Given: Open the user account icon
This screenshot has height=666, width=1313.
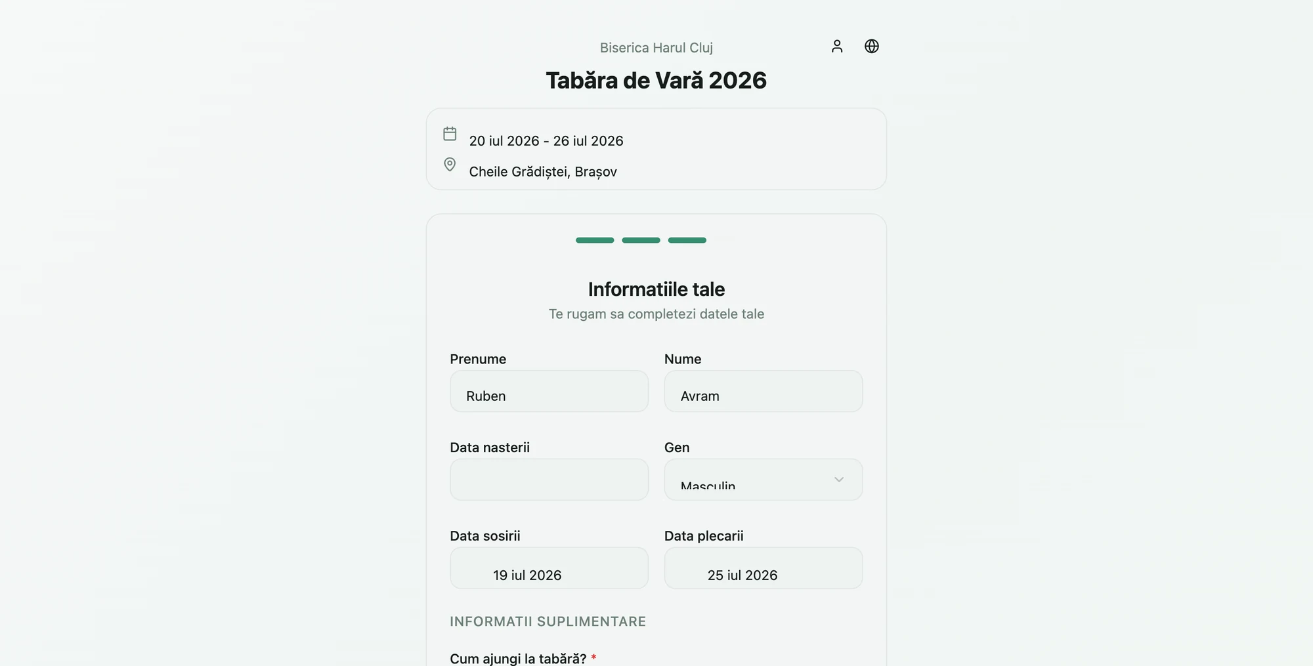Looking at the screenshot, I should pos(836,46).
